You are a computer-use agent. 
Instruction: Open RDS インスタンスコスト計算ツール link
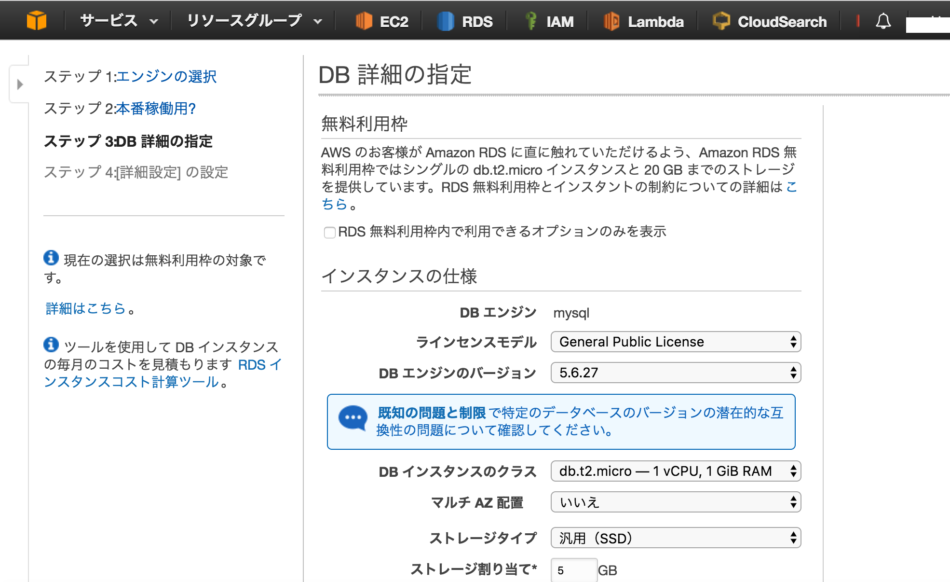163,374
